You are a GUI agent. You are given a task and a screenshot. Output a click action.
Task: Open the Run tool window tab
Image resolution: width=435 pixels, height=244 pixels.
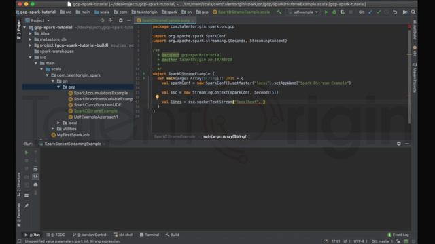[x=33, y=235]
